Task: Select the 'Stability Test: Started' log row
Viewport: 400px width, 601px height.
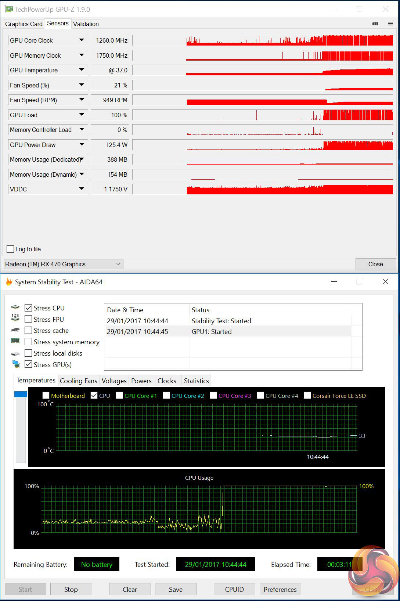Action: coord(228,321)
